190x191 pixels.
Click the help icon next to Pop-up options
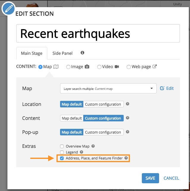pyautogui.click(x=128, y=132)
